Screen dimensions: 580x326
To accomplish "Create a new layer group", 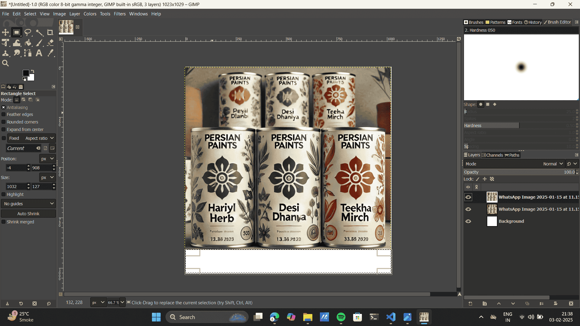I will pos(485,304).
